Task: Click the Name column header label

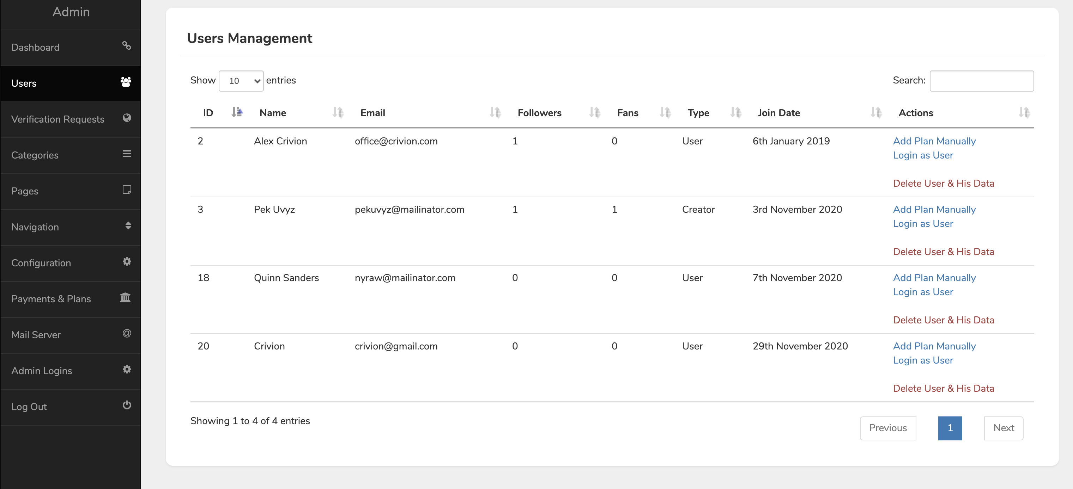Action: tap(272, 113)
